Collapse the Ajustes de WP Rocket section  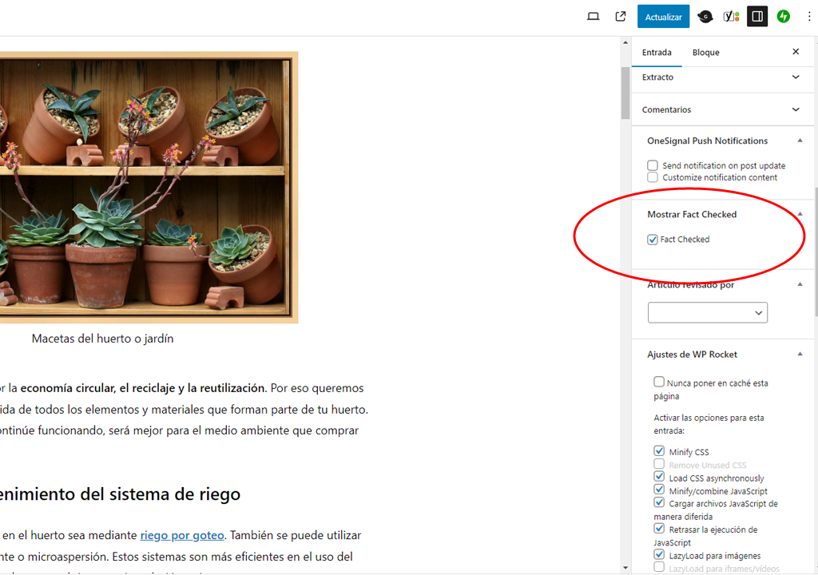800,355
